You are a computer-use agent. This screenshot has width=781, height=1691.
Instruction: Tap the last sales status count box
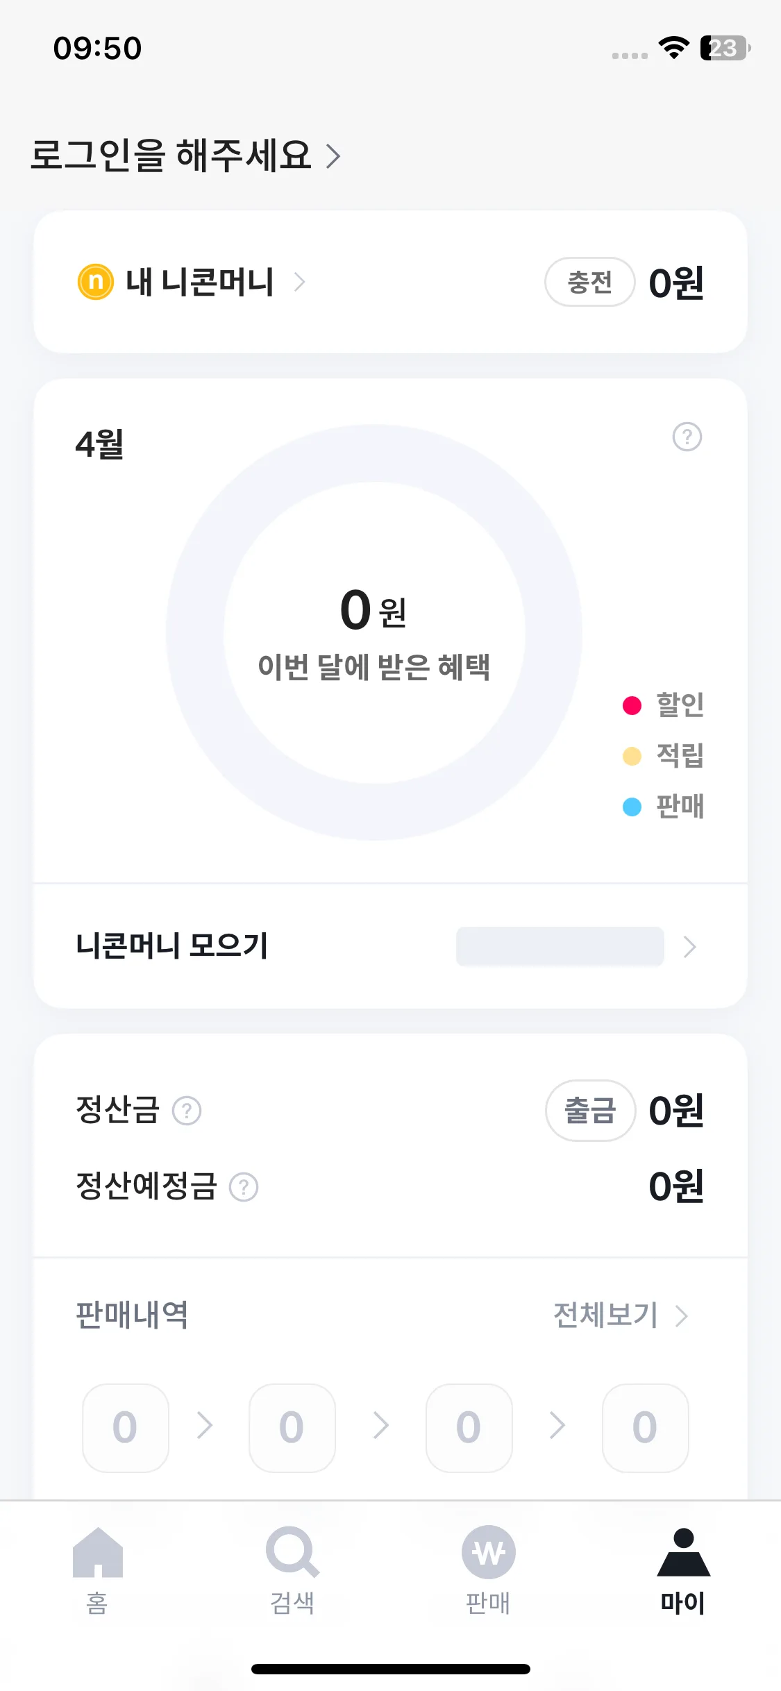click(x=645, y=1428)
